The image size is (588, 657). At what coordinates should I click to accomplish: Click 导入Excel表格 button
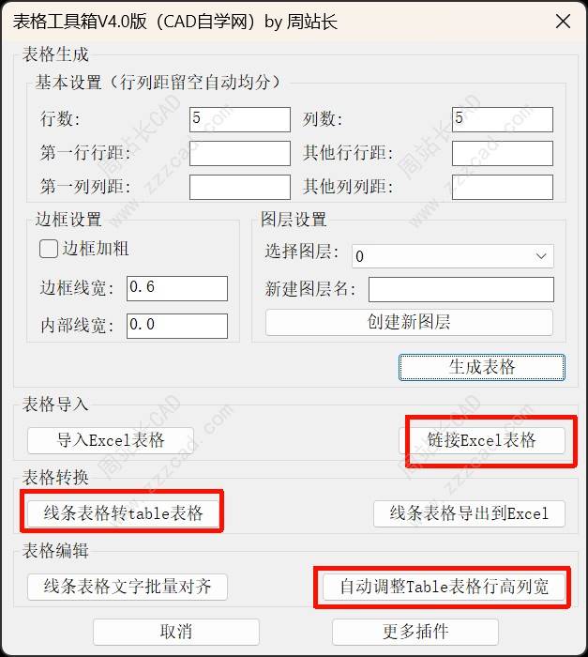[111, 440]
